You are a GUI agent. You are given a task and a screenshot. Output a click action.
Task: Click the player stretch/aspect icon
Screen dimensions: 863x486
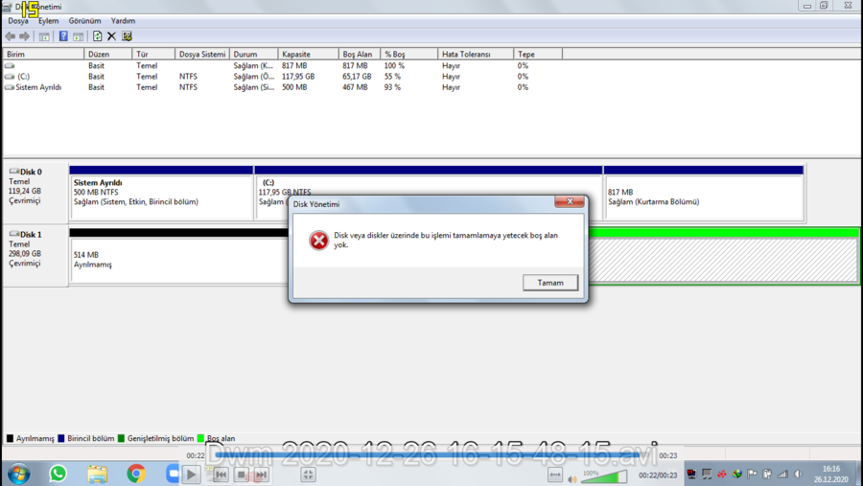pyautogui.click(x=555, y=474)
